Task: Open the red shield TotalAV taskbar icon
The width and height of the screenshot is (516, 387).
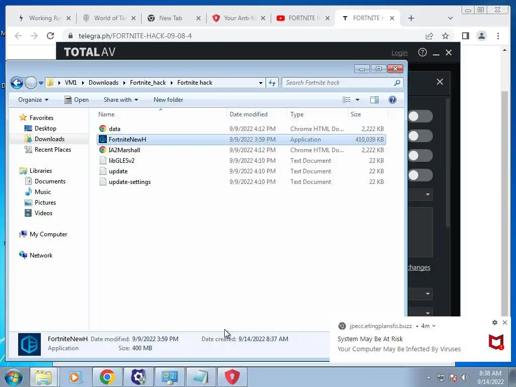Action: pos(232,377)
